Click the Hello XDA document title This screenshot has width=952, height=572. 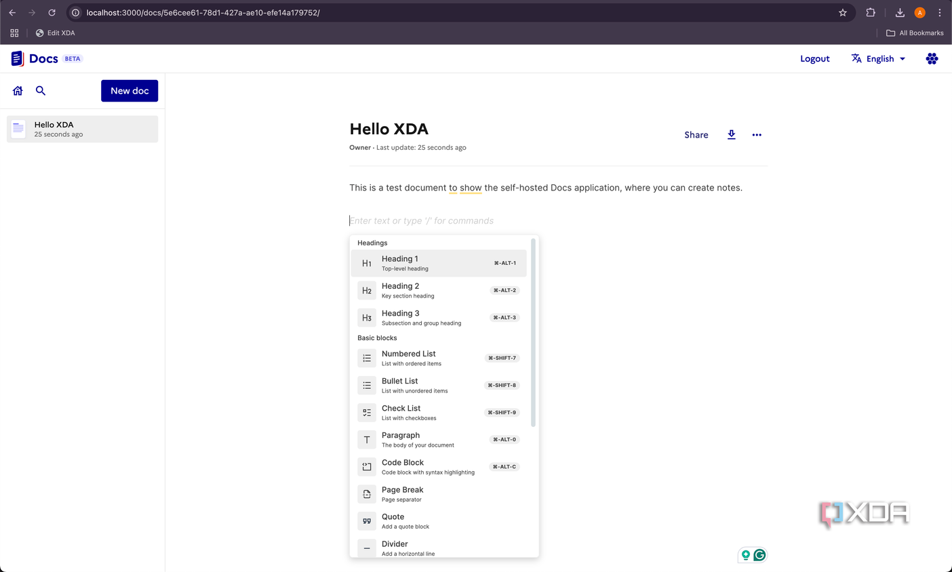click(389, 129)
